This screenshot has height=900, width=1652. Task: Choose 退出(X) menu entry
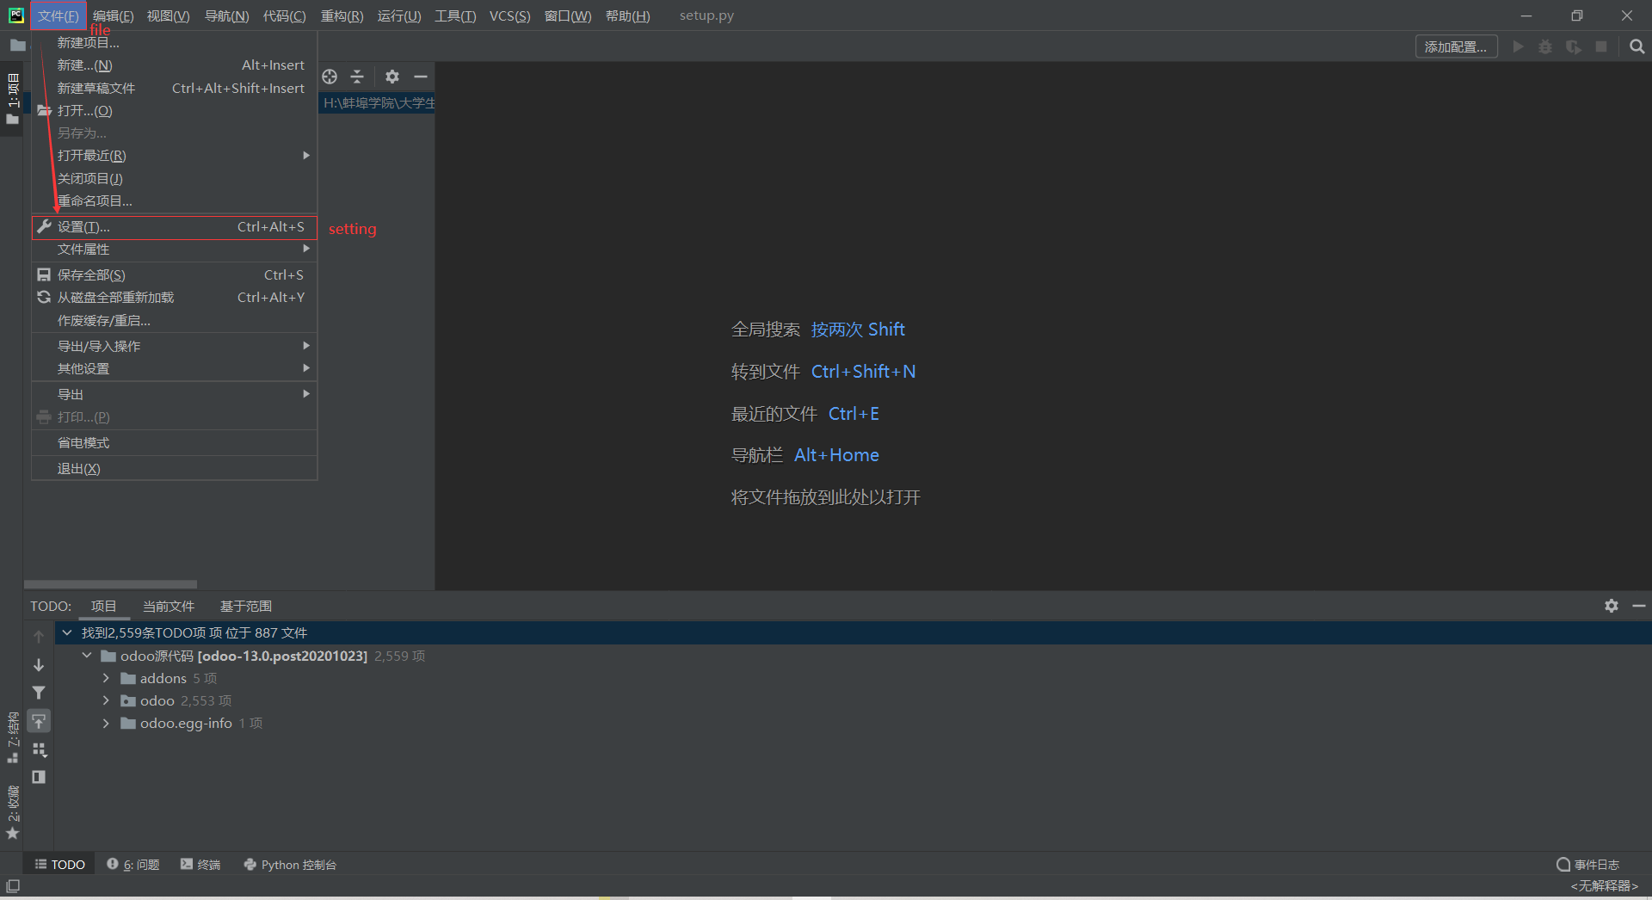pos(175,468)
